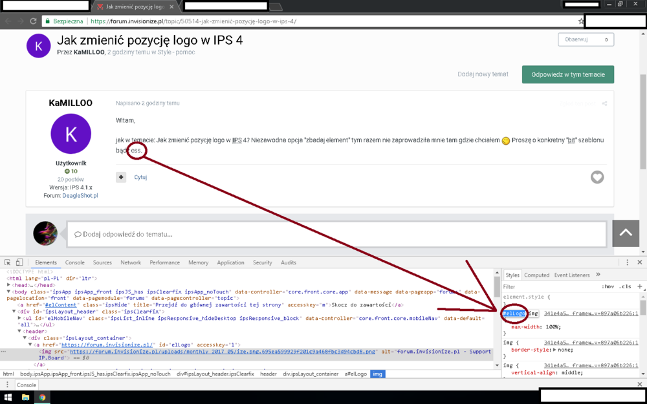Show more Styles pane tabs via chevron
The image size is (647, 404).
point(598,275)
